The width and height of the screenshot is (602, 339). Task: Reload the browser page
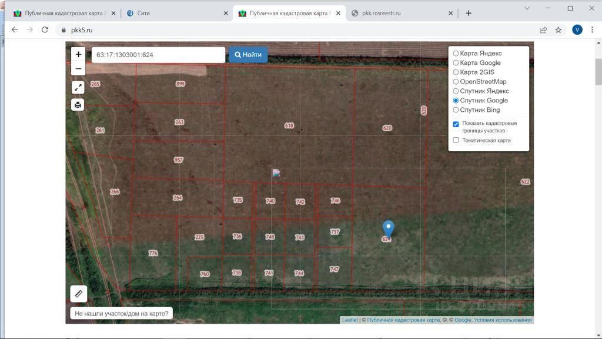coord(45,30)
